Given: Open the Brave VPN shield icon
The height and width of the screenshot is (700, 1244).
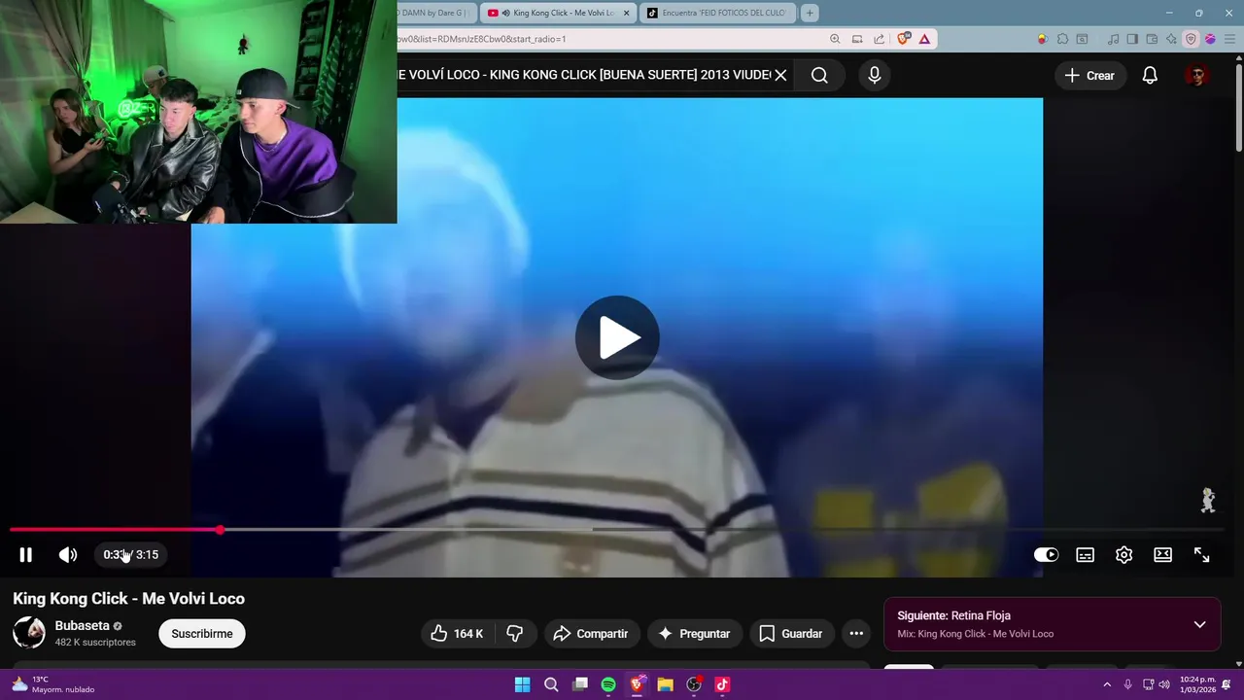Looking at the screenshot, I should [1191, 39].
